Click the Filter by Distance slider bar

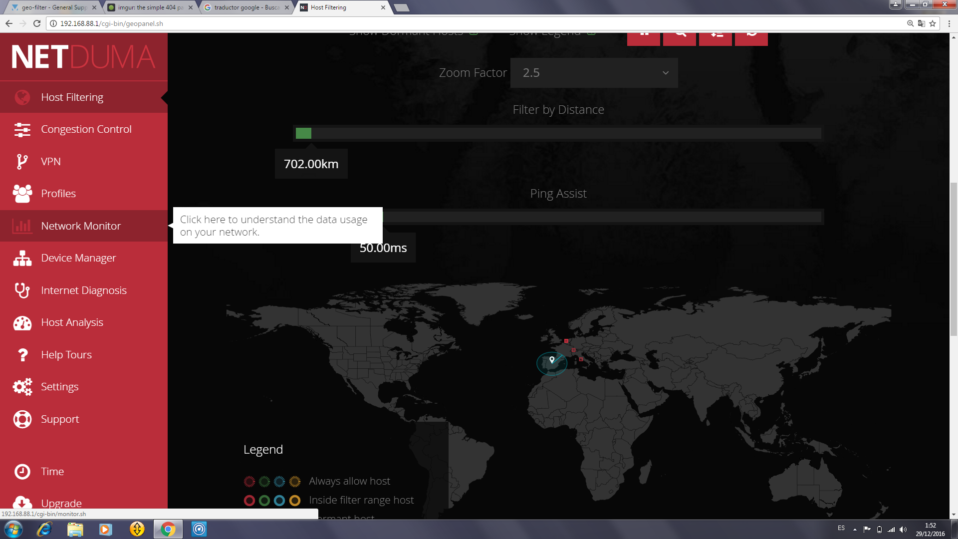tap(557, 133)
